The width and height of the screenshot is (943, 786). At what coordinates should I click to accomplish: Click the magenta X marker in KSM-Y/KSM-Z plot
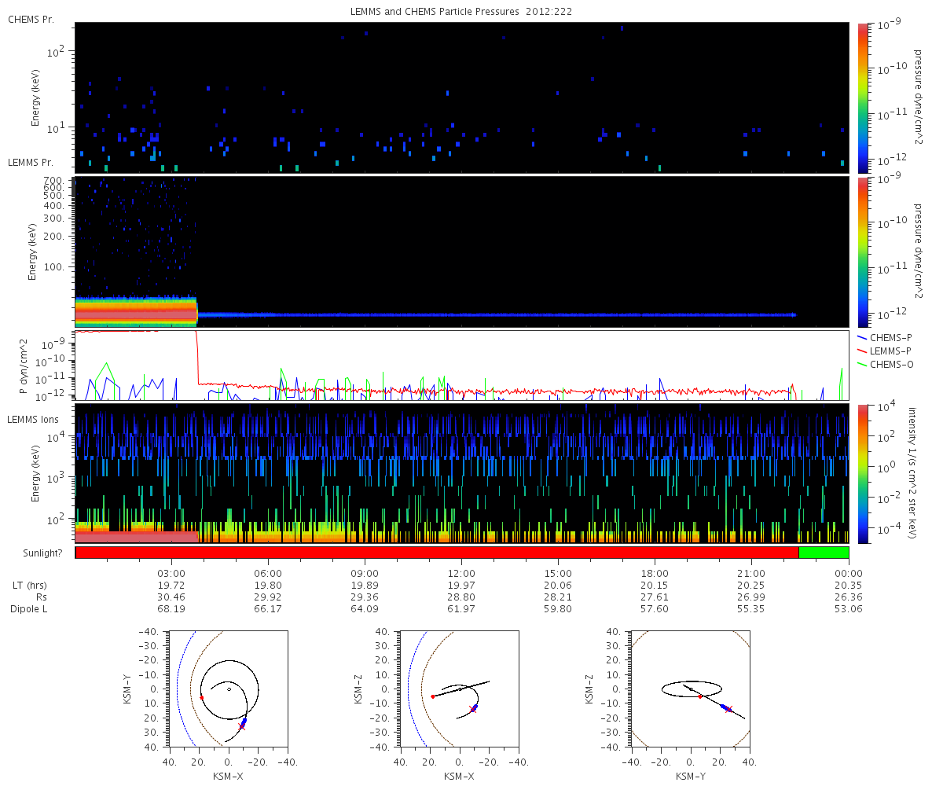(728, 710)
